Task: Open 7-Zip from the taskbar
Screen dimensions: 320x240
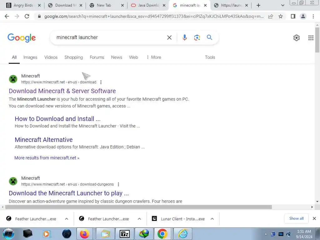Action: (x=125, y=234)
